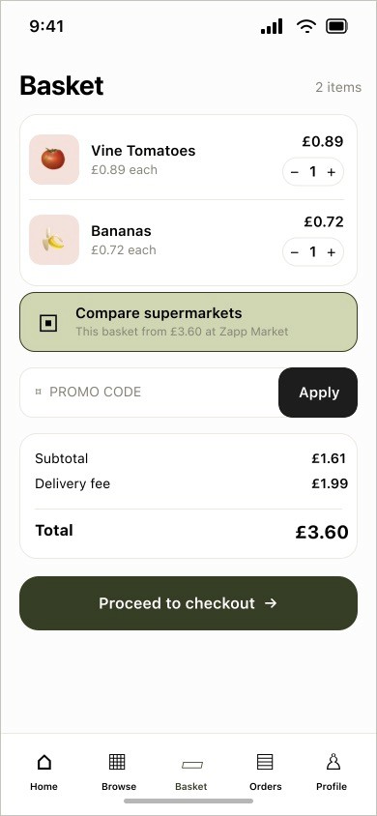Decrease Vine Tomatoes quantity with minus

295,172
